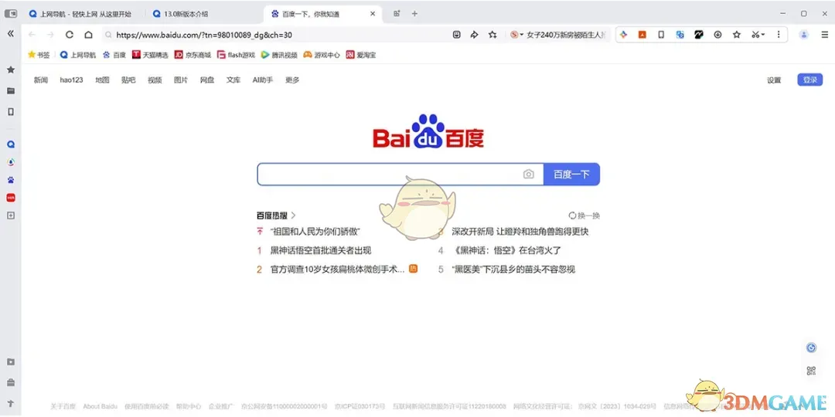The image size is (835, 417).
Task: Open sidebar Baidu paw icon
Action: 10,180
